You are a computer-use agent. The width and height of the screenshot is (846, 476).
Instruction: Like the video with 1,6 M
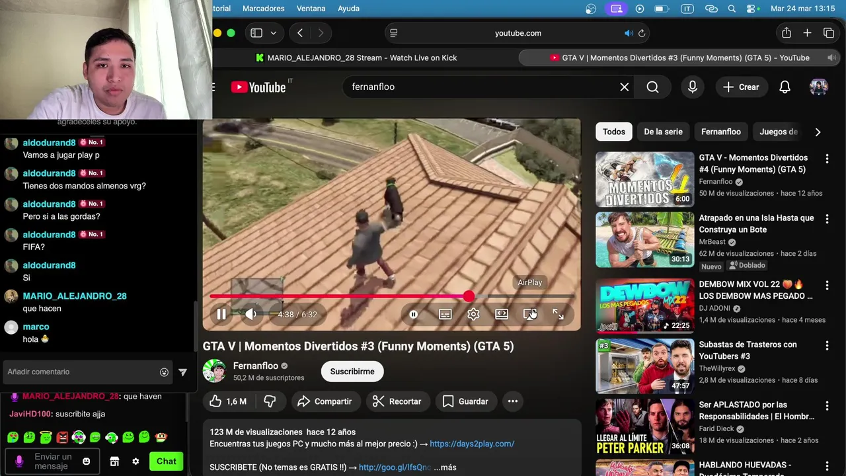pos(228,401)
